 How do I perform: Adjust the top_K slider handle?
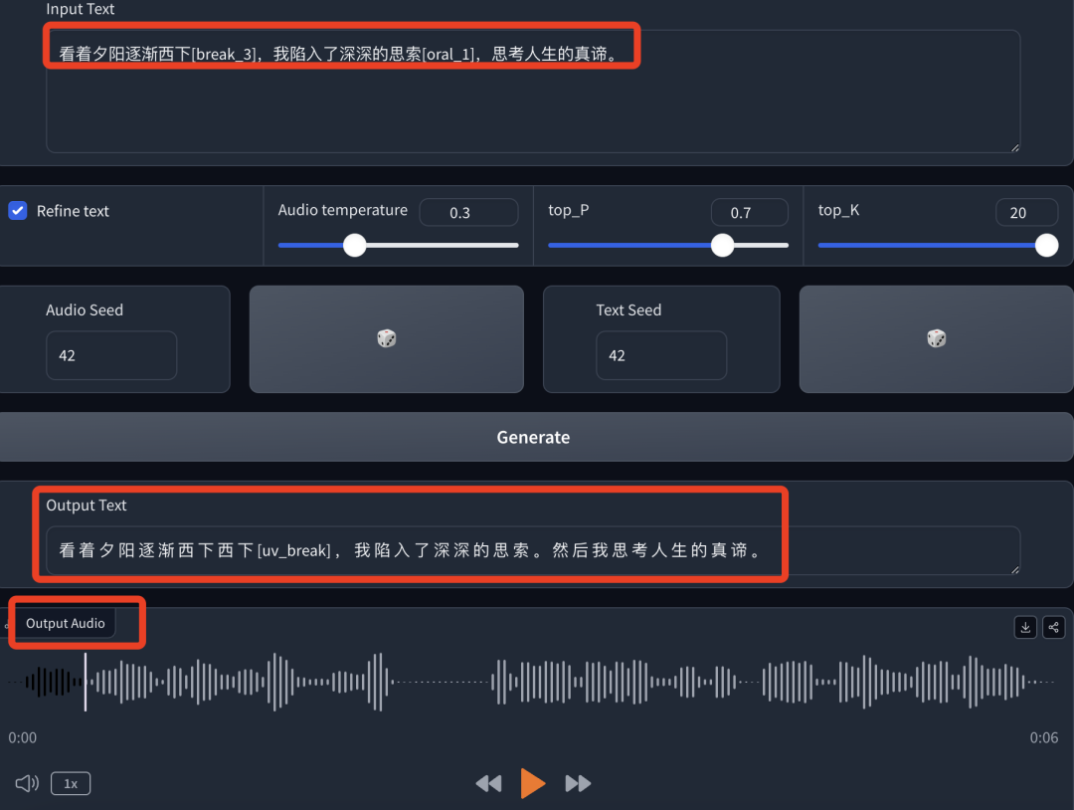pos(1046,246)
